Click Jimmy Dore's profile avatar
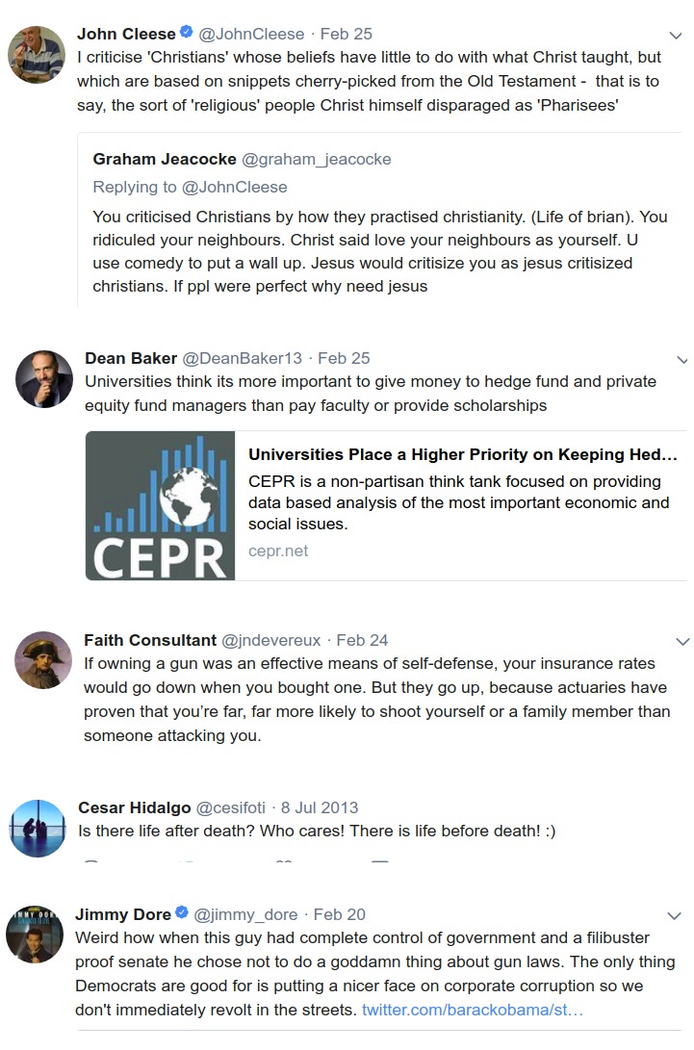 point(35,934)
